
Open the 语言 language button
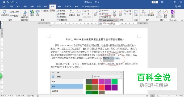point(37,13)
